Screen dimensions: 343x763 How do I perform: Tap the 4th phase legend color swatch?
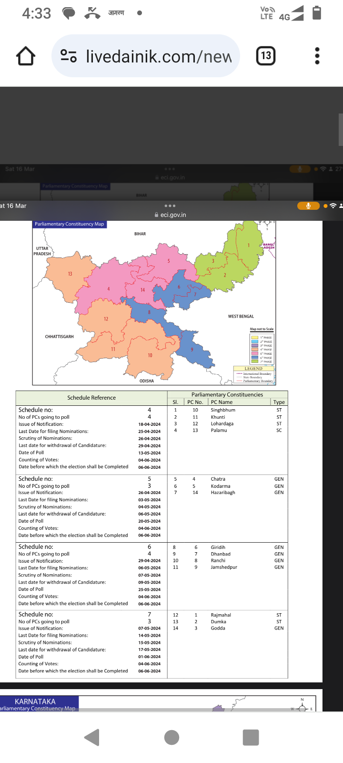254,350
